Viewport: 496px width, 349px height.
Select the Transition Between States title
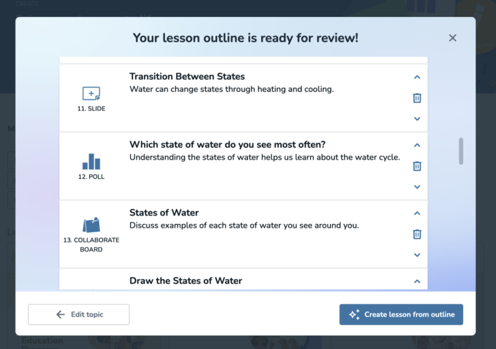pyautogui.click(x=187, y=77)
